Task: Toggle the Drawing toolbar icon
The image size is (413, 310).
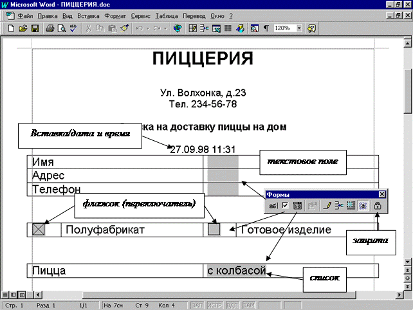Action: pos(240,28)
